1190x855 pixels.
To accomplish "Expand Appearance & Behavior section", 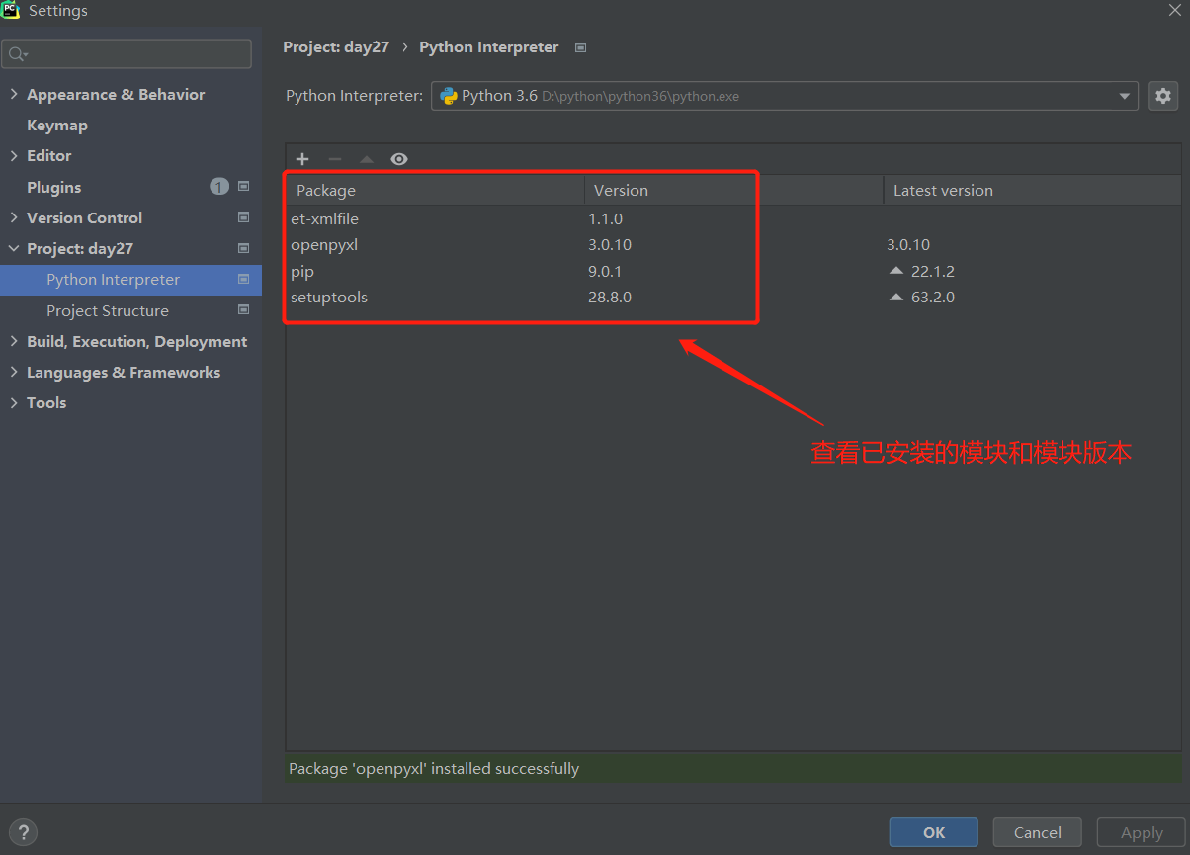I will coord(14,95).
